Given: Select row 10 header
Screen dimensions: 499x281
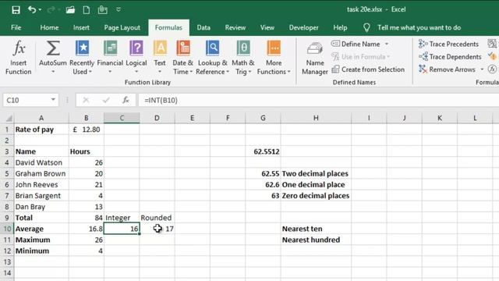Looking at the screenshot, I should coord(7,229).
